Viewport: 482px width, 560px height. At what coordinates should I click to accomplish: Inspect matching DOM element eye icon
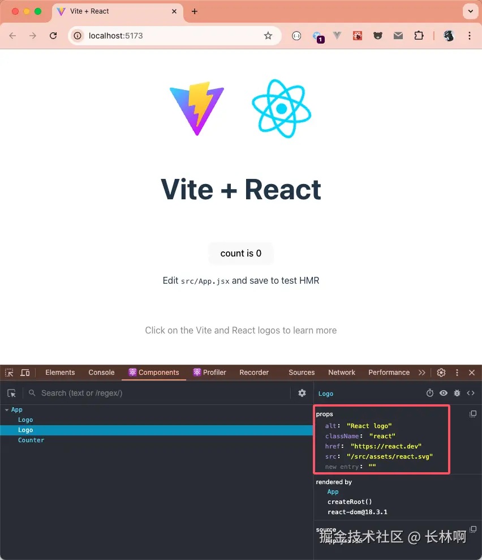(x=444, y=393)
